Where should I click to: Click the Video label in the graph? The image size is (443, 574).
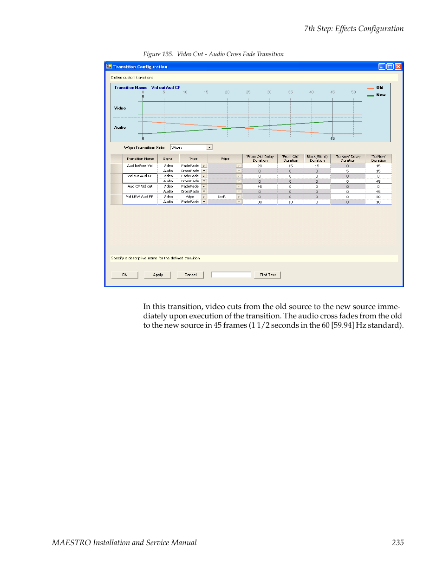coord(120,108)
